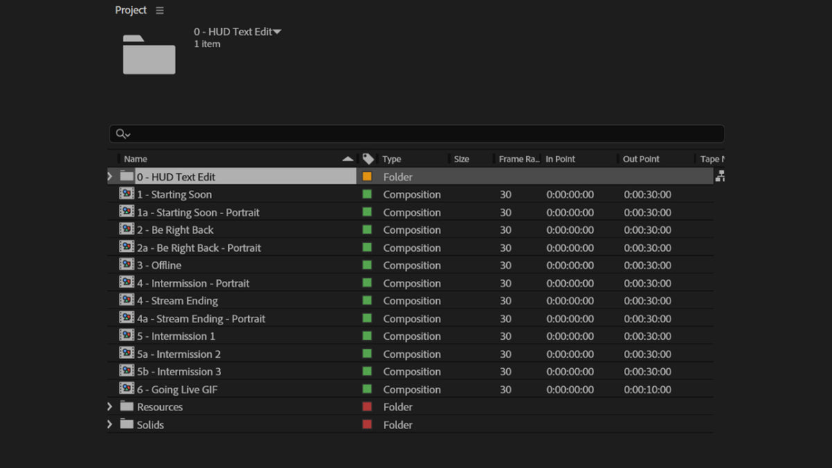Viewport: 832px width, 468px height.
Task: Open the dropdown arrow next to 0 - HUD Text Edit title
Action: click(x=277, y=32)
